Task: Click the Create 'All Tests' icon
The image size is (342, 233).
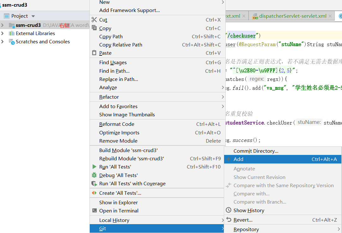Action: [94, 193]
